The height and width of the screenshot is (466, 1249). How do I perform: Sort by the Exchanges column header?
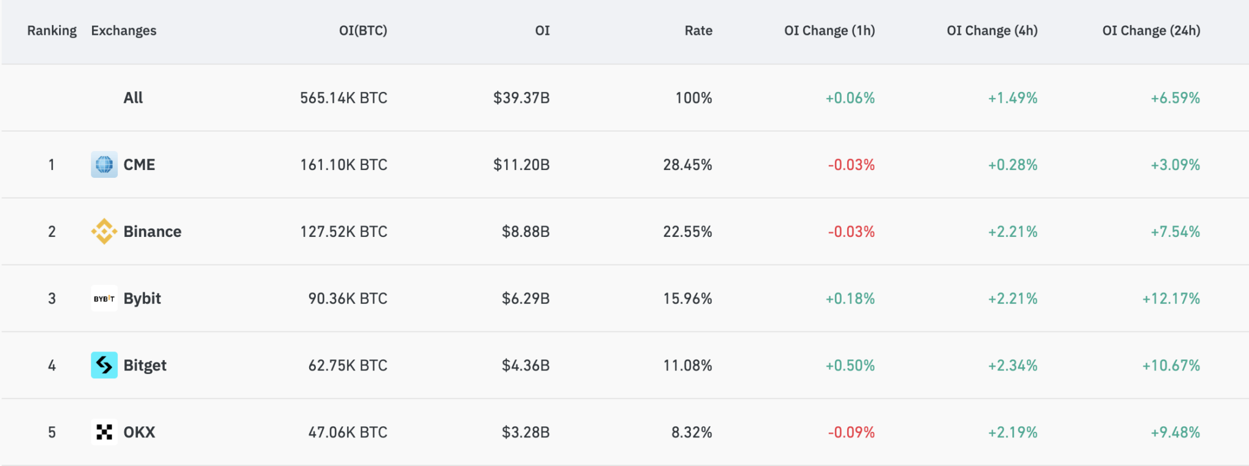(x=124, y=30)
